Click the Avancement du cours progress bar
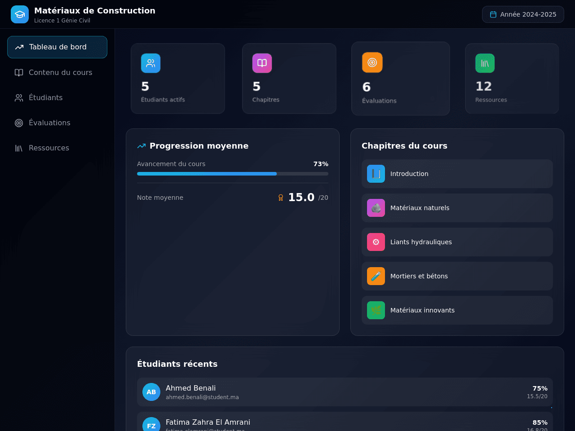Image resolution: width=575 pixels, height=431 pixels. pyautogui.click(x=233, y=174)
